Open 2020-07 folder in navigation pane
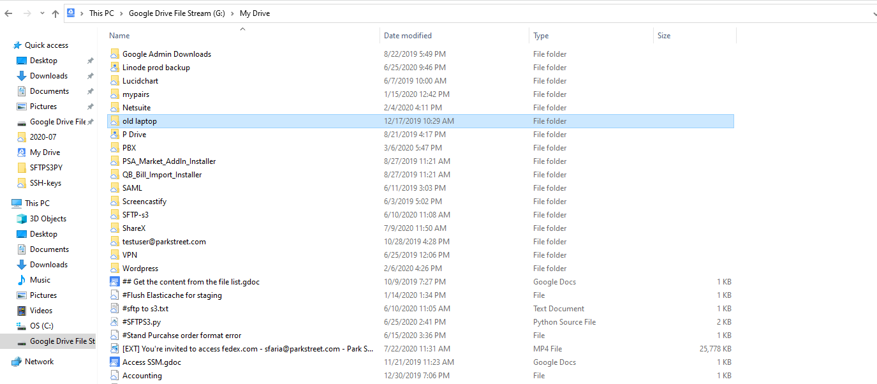The width and height of the screenshot is (877, 384). coord(43,137)
